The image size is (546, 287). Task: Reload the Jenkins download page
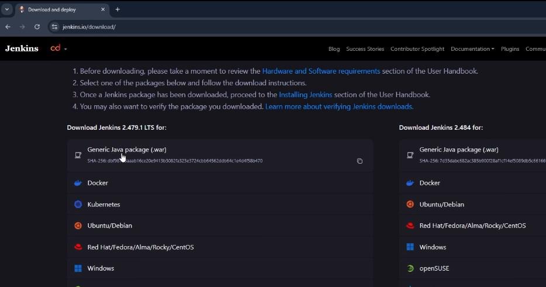point(37,27)
